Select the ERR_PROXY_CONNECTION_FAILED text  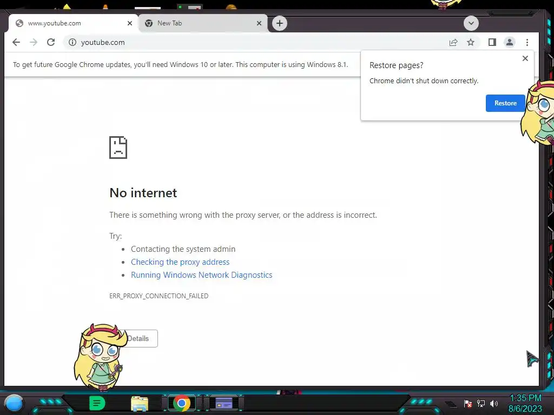pyautogui.click(x=159, y=296)
